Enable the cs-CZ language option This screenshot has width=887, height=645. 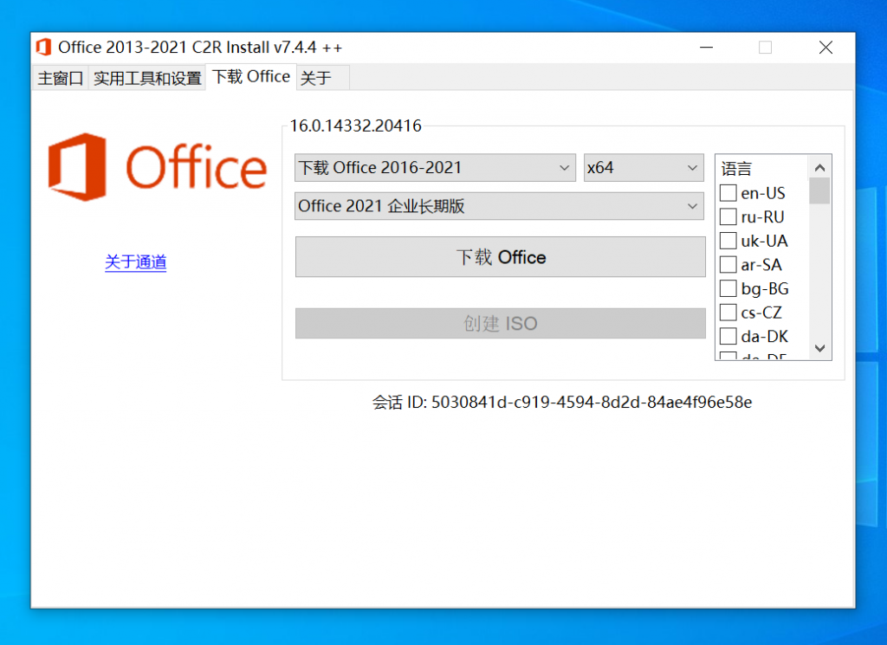728,313
